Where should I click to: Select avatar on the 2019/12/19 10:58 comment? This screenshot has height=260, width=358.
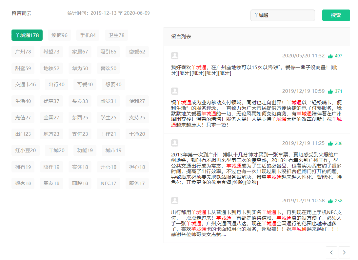pos(175,201)
